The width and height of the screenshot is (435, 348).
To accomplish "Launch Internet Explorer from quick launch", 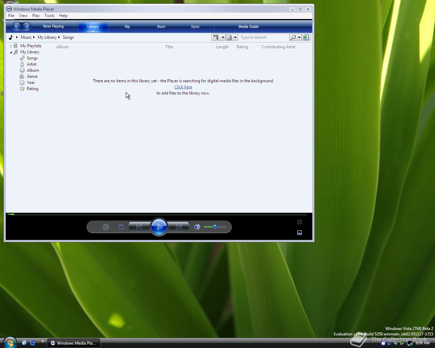I will pyautogui.click(x=33, y=343).
